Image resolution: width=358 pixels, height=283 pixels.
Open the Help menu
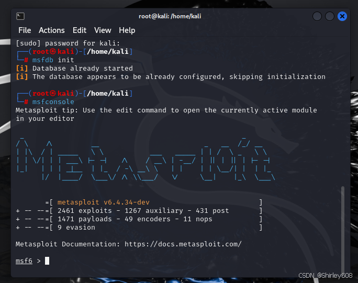(127, 30)
